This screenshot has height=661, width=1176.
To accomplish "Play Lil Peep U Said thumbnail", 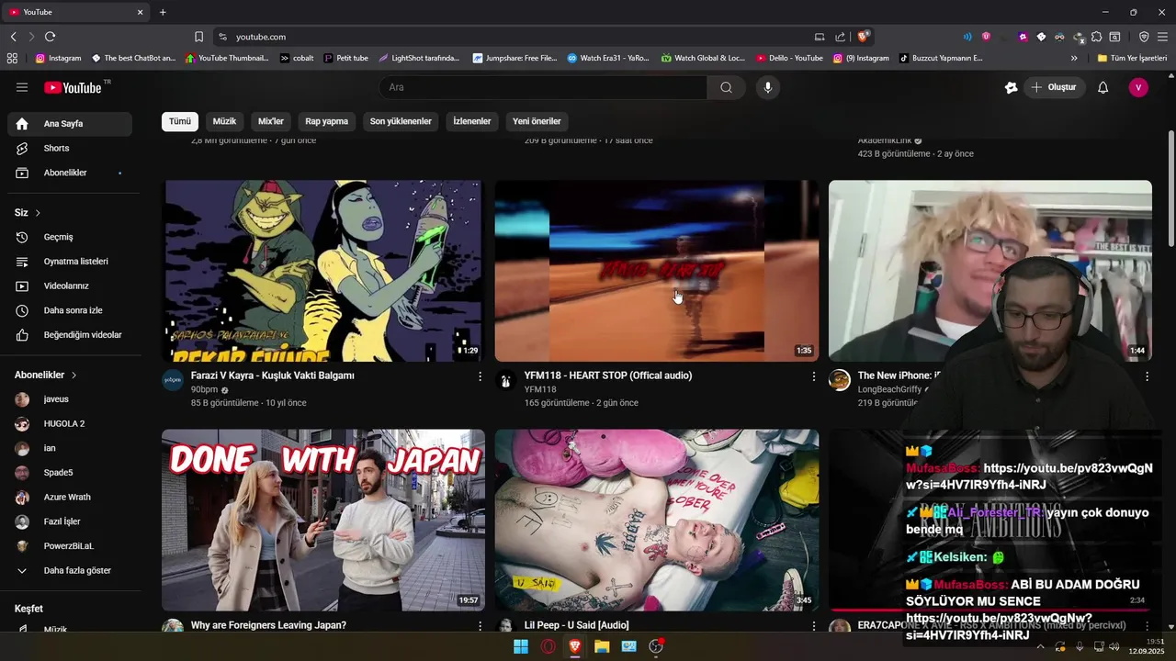I will coord(657,520).
